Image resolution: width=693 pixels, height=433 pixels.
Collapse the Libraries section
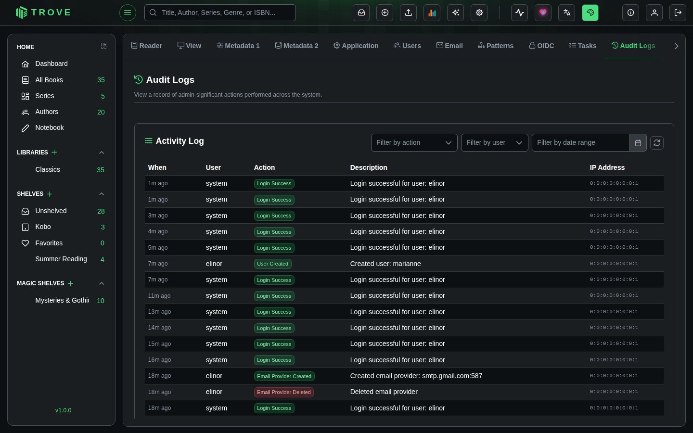point(102,153)
